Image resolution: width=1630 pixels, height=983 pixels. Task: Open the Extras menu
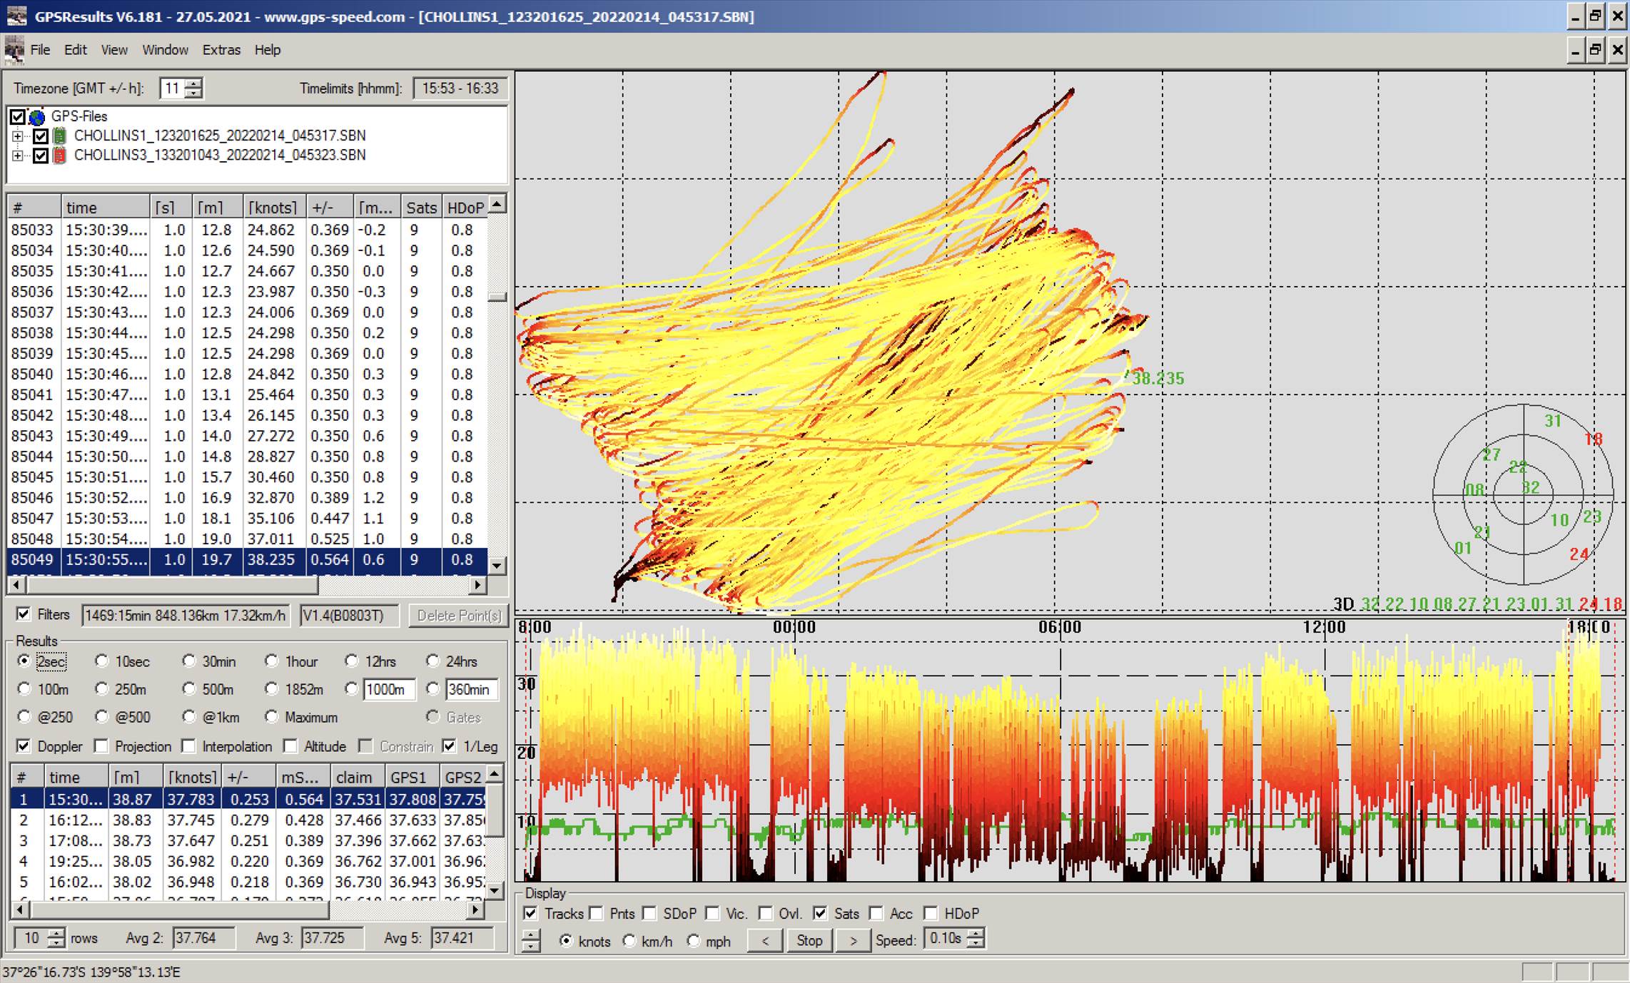pos(221,50)
